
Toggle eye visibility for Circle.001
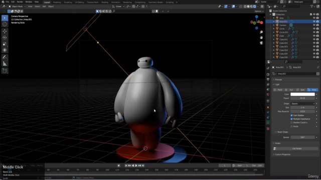click(314, 32)
